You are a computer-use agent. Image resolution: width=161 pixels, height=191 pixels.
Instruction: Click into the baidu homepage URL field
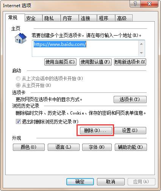85,48
